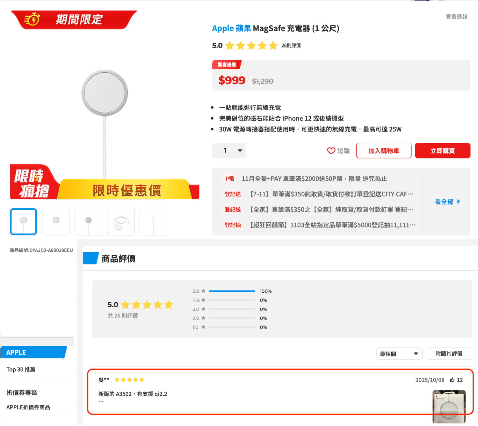Image resolution: width=478 pixels, height=426 pixels.
Task: Open the review photo of MagSafe box
Action: tap(449, 406)
